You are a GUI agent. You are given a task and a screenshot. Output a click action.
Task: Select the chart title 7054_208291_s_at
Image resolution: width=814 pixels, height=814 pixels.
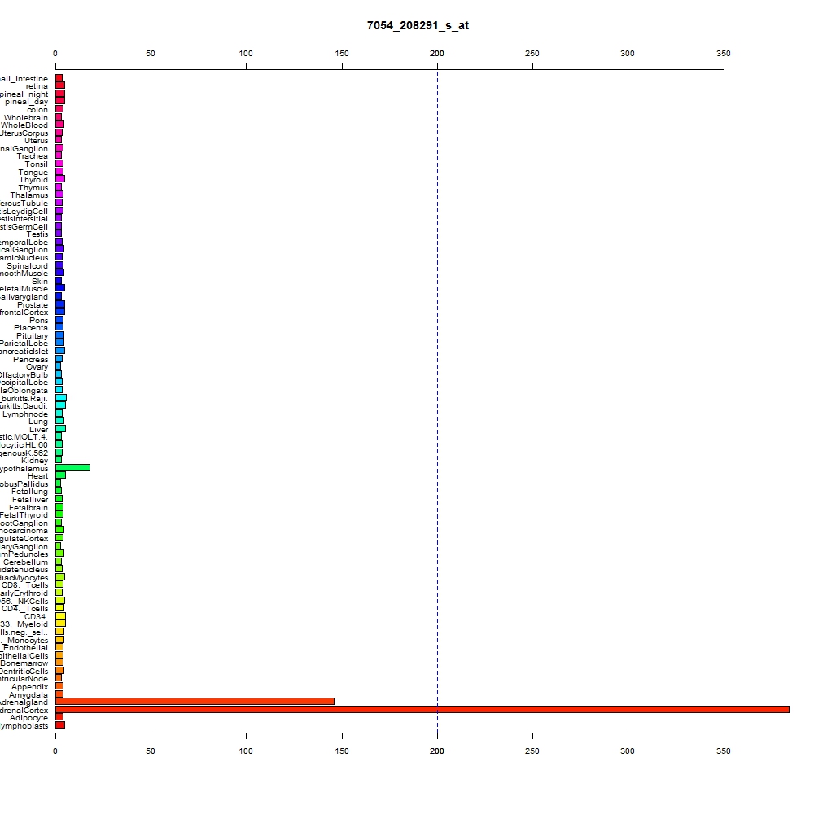point(418,25)
